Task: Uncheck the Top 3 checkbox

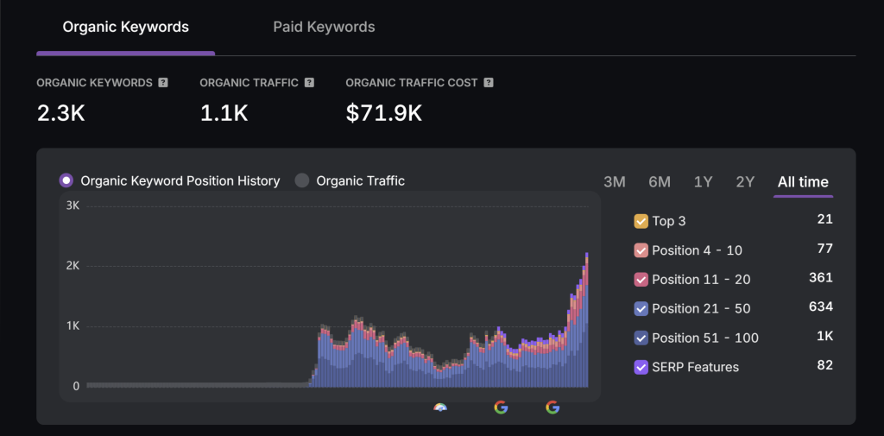Action: click(x=641, y=221)
